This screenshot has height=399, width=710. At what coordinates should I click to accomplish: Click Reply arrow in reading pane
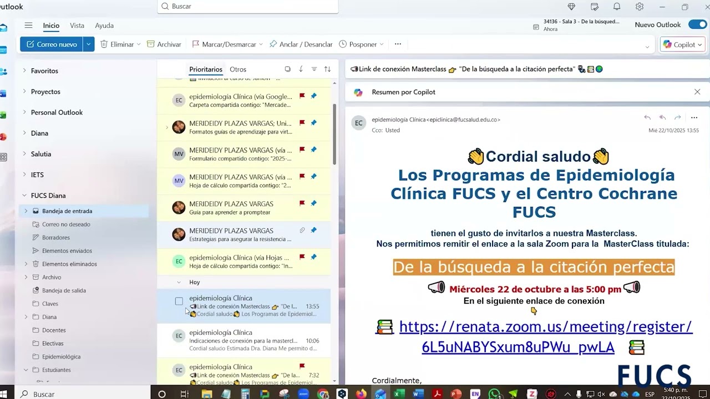click(x=647, y=117)
